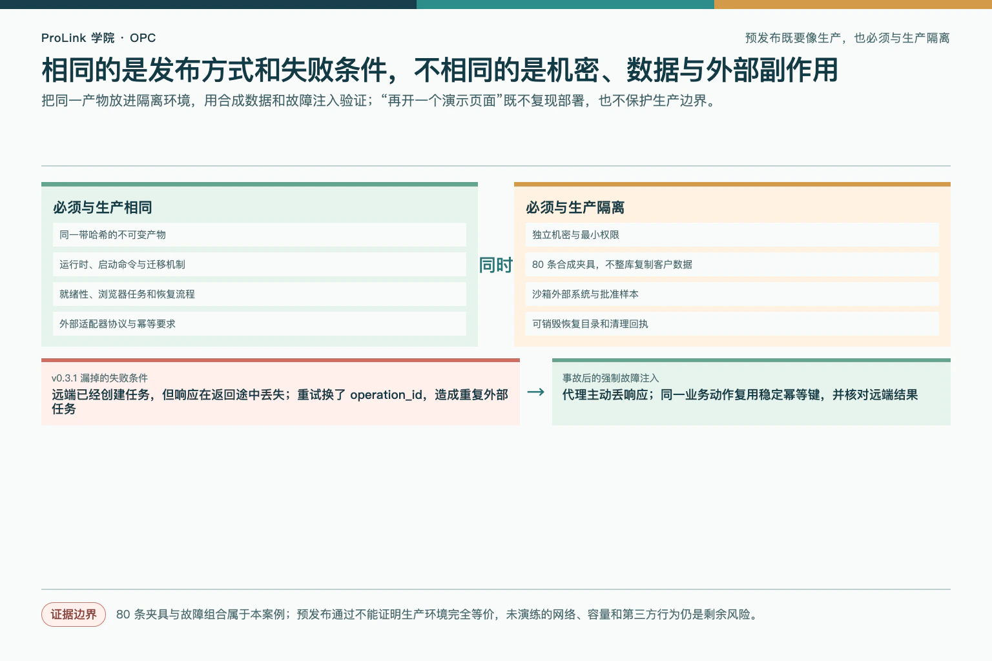Click the arrow between the two bottom cards
992x661 pixels.
pos(536,392)
